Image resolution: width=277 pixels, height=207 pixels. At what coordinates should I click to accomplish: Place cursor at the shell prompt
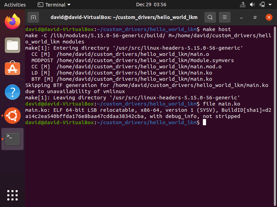(204, 122)
